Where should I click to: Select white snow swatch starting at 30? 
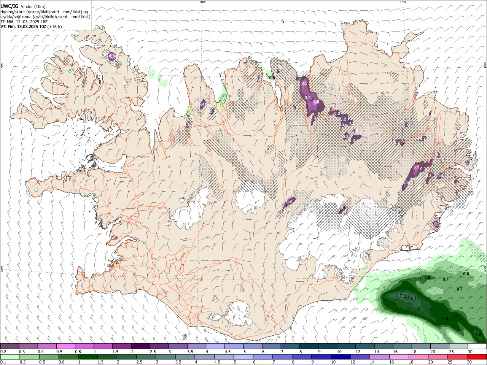click(477, 346)
